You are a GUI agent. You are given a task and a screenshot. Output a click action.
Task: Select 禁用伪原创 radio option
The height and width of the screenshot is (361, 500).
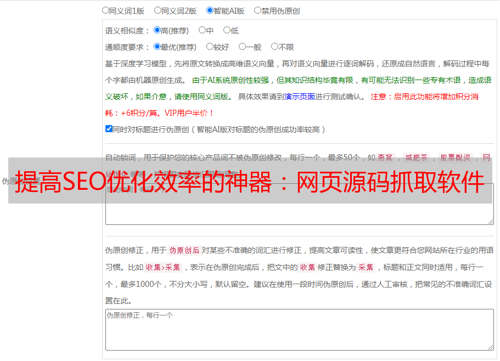point(257,10)
